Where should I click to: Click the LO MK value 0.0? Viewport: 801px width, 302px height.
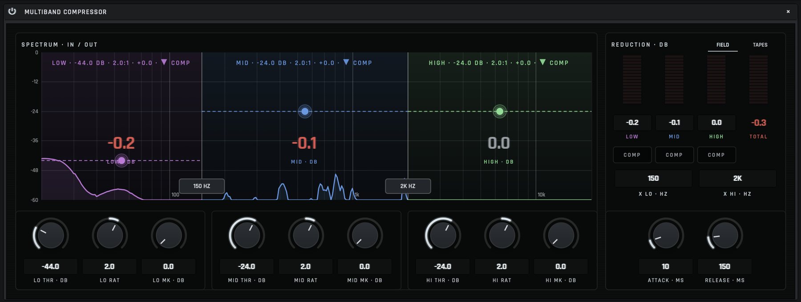169,266
